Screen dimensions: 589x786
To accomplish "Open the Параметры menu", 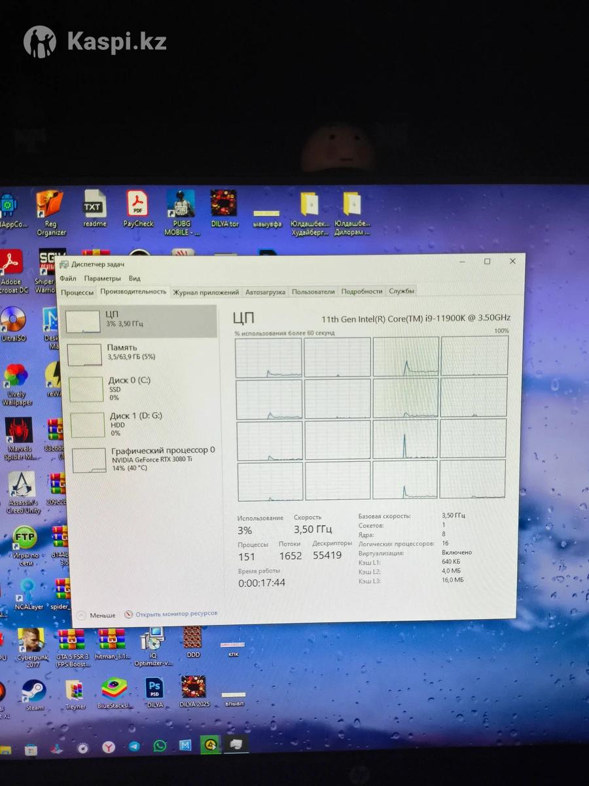I will [102, 278].
